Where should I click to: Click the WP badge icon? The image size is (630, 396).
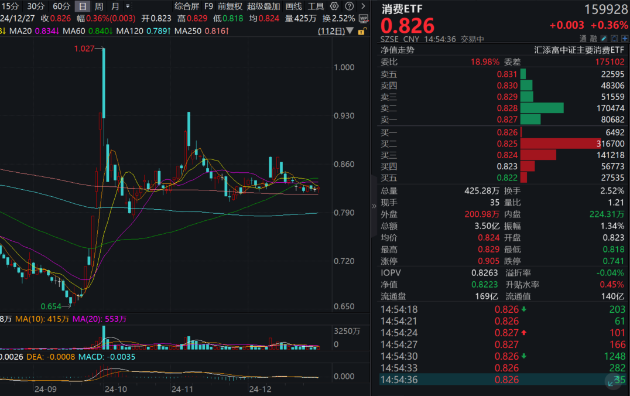[x=363, y=18]
